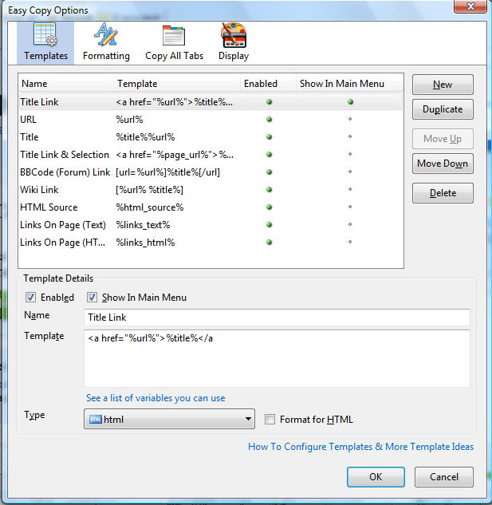Toggle Enabled dot for HTML Source row
492x505 pixels.
(270, 207)
